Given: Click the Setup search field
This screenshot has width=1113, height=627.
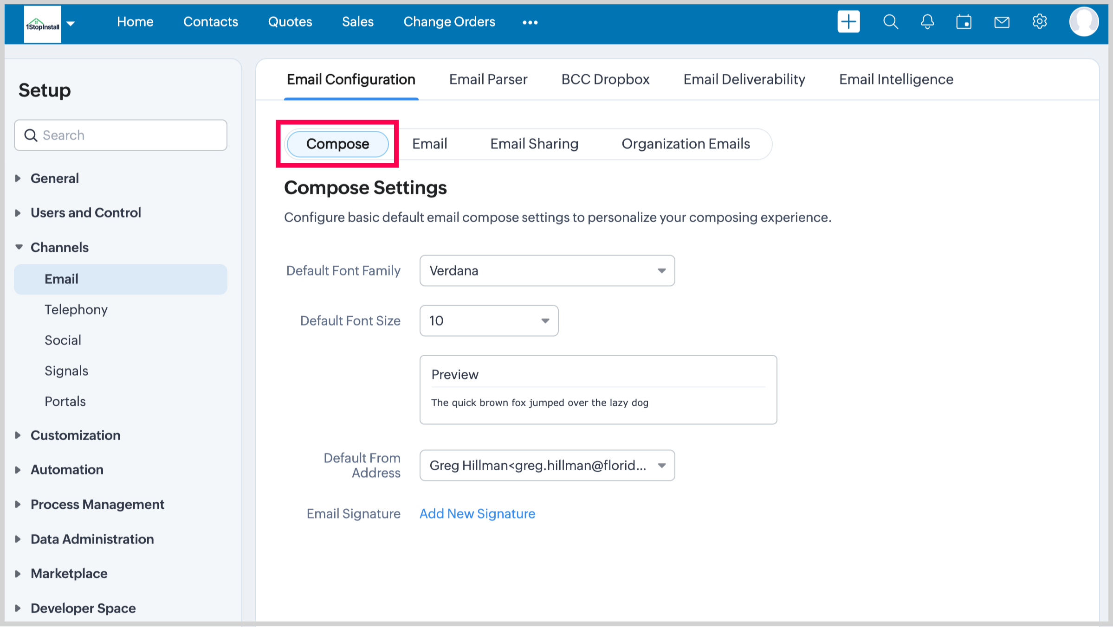Looking at the screenshot, I should click(x=121, y=135).
